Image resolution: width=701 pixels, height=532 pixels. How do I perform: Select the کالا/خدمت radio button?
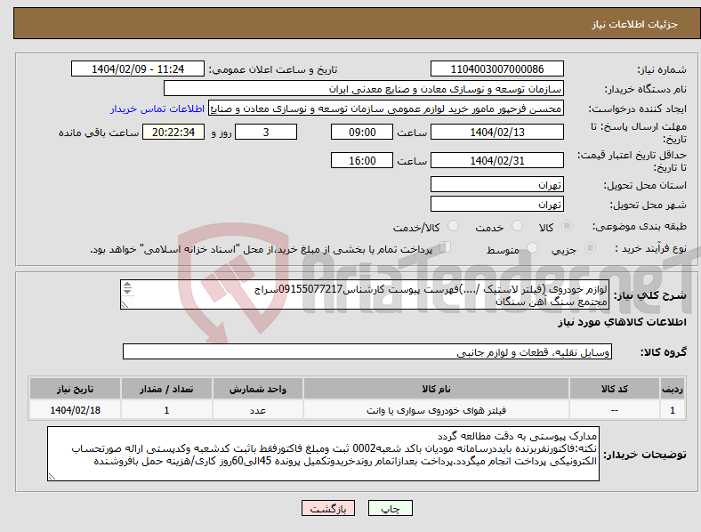454,226
